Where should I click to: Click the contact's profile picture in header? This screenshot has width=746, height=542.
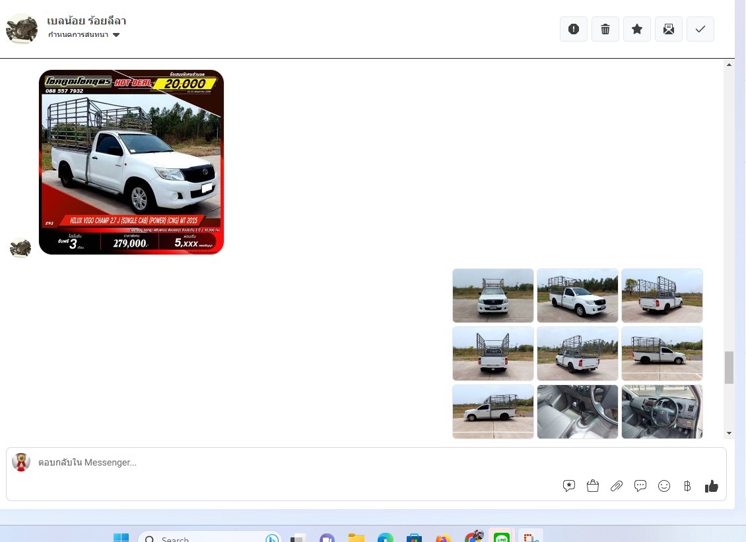(22, 28)
